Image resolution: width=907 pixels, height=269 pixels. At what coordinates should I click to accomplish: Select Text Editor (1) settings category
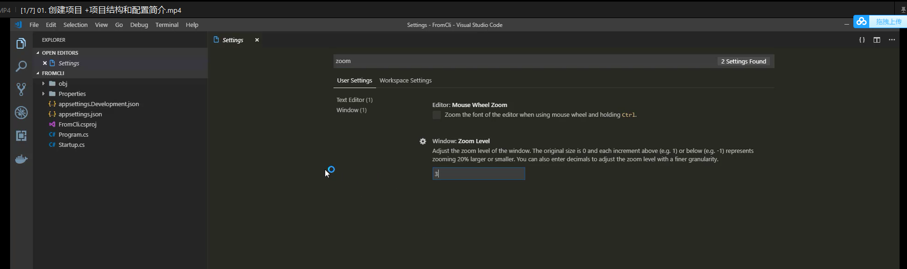coord(354,100)
